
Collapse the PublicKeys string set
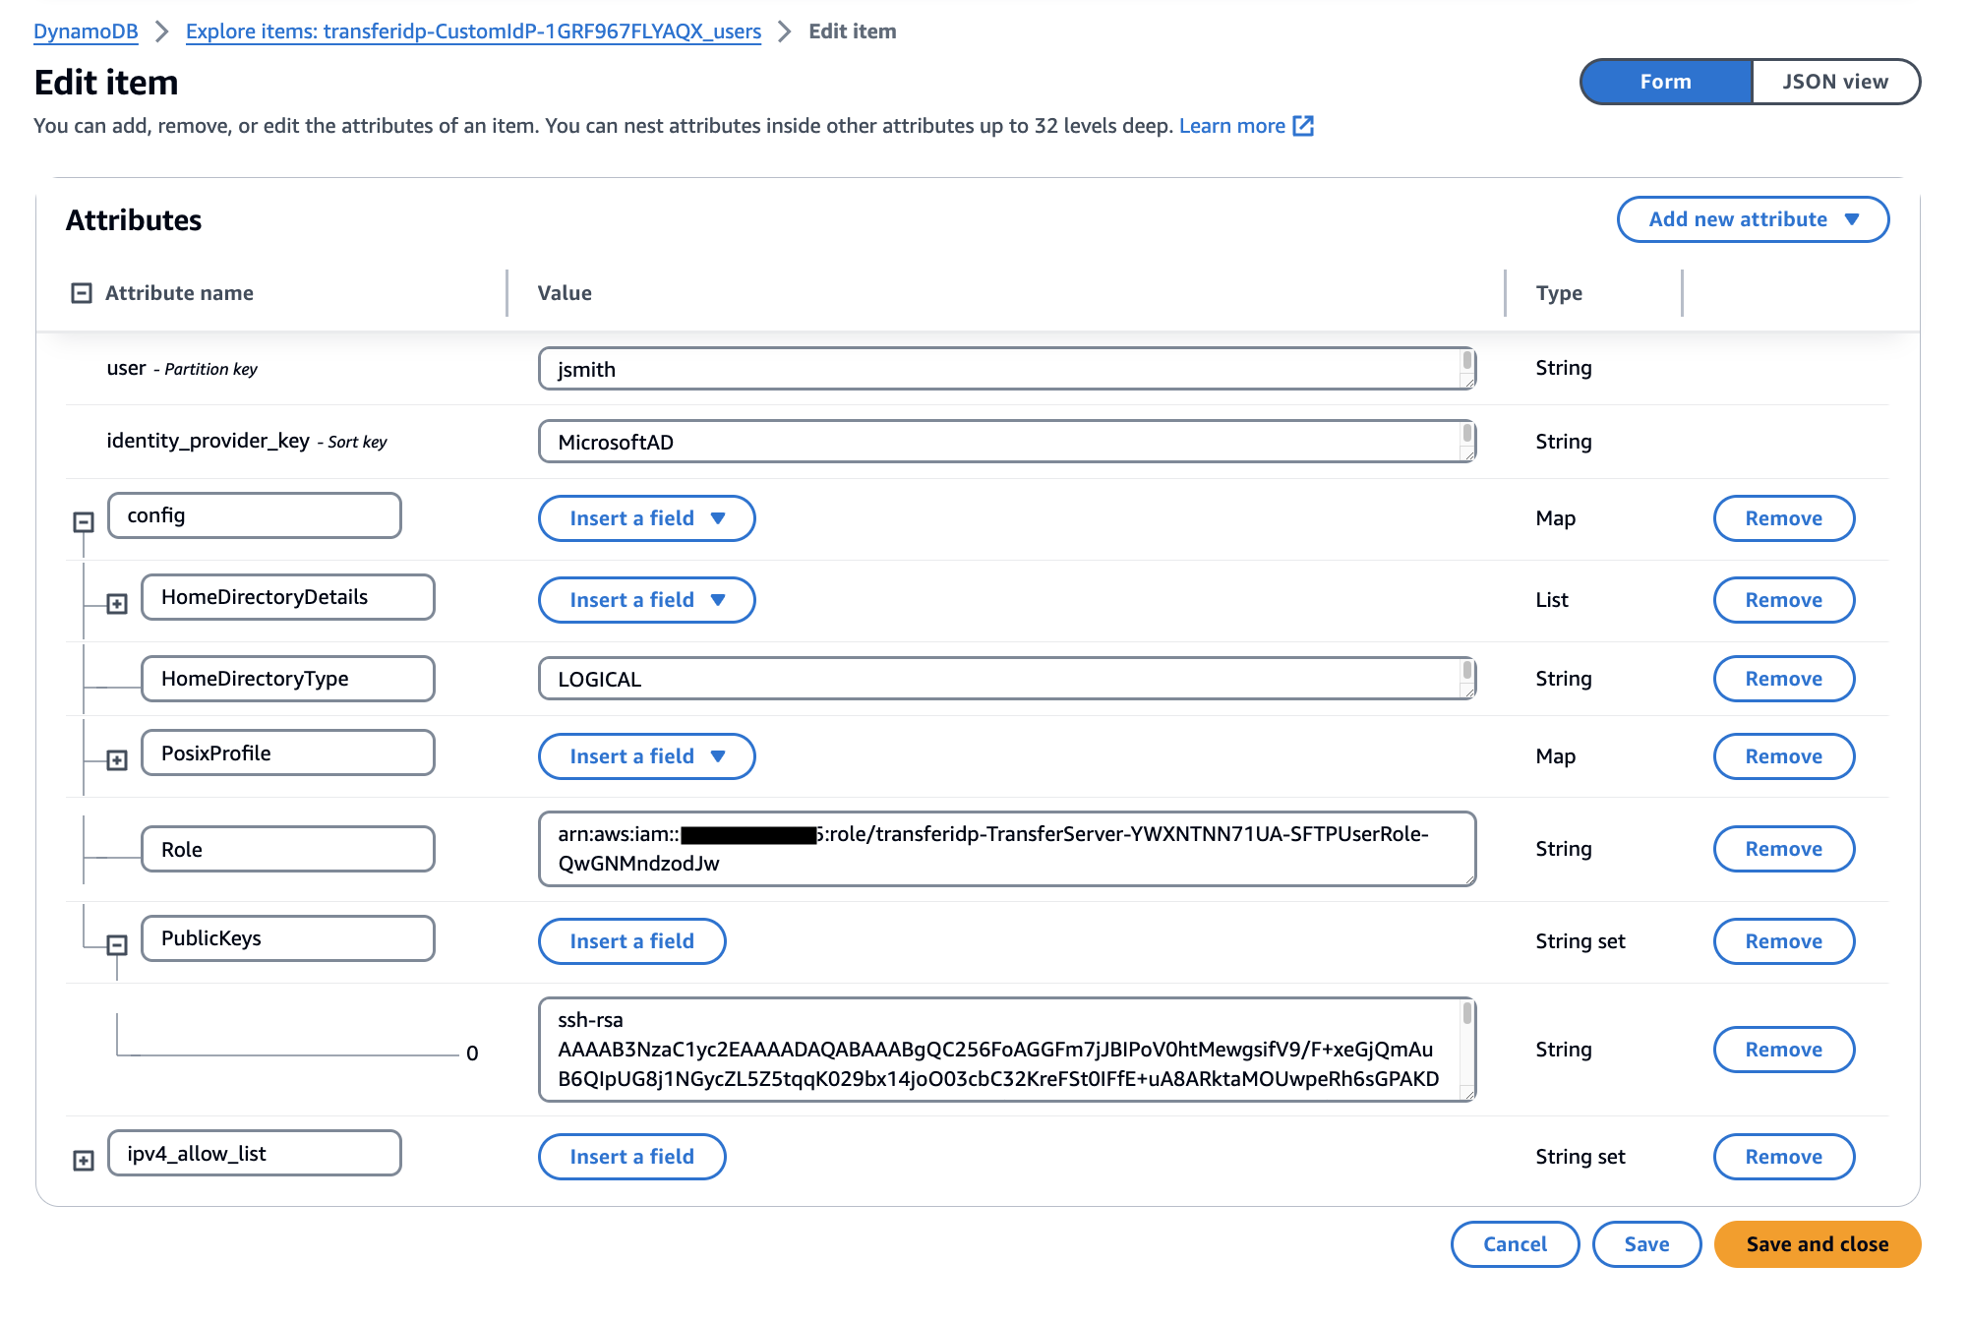pyautogui.click(x=119, y=943)
